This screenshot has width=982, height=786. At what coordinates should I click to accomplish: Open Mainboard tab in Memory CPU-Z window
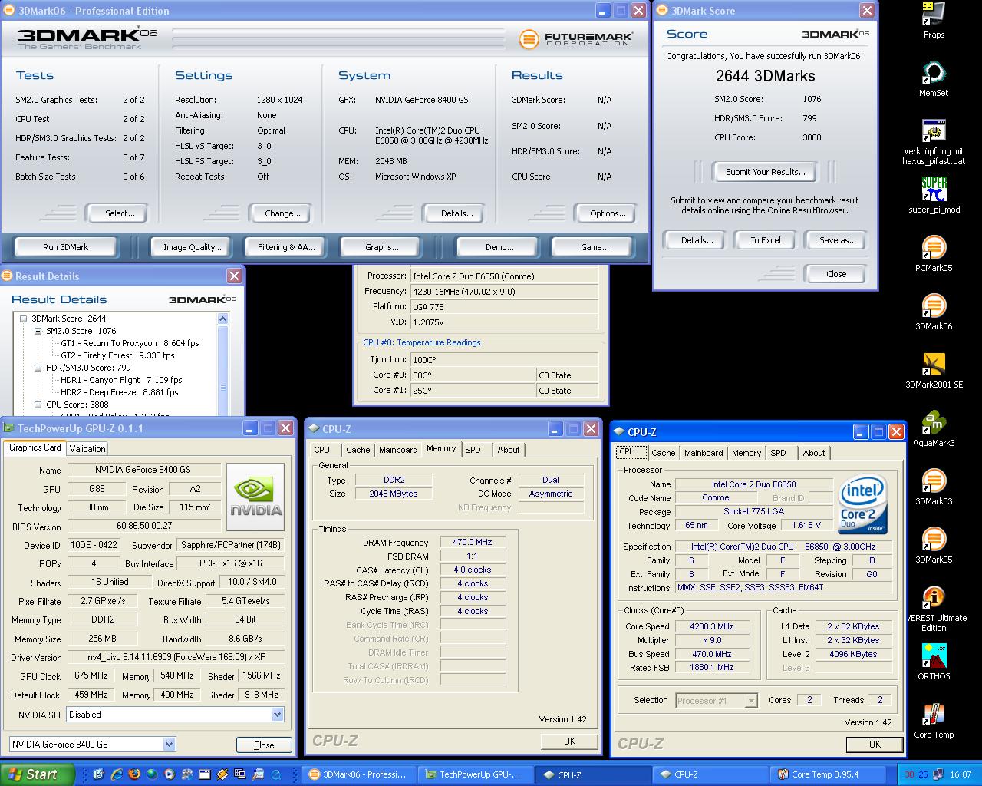[x=398, y=450]
